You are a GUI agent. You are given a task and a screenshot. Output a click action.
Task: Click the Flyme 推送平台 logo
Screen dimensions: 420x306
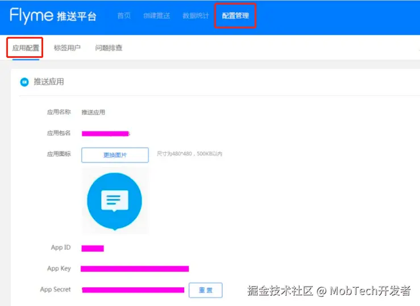(x=53, y=15)
